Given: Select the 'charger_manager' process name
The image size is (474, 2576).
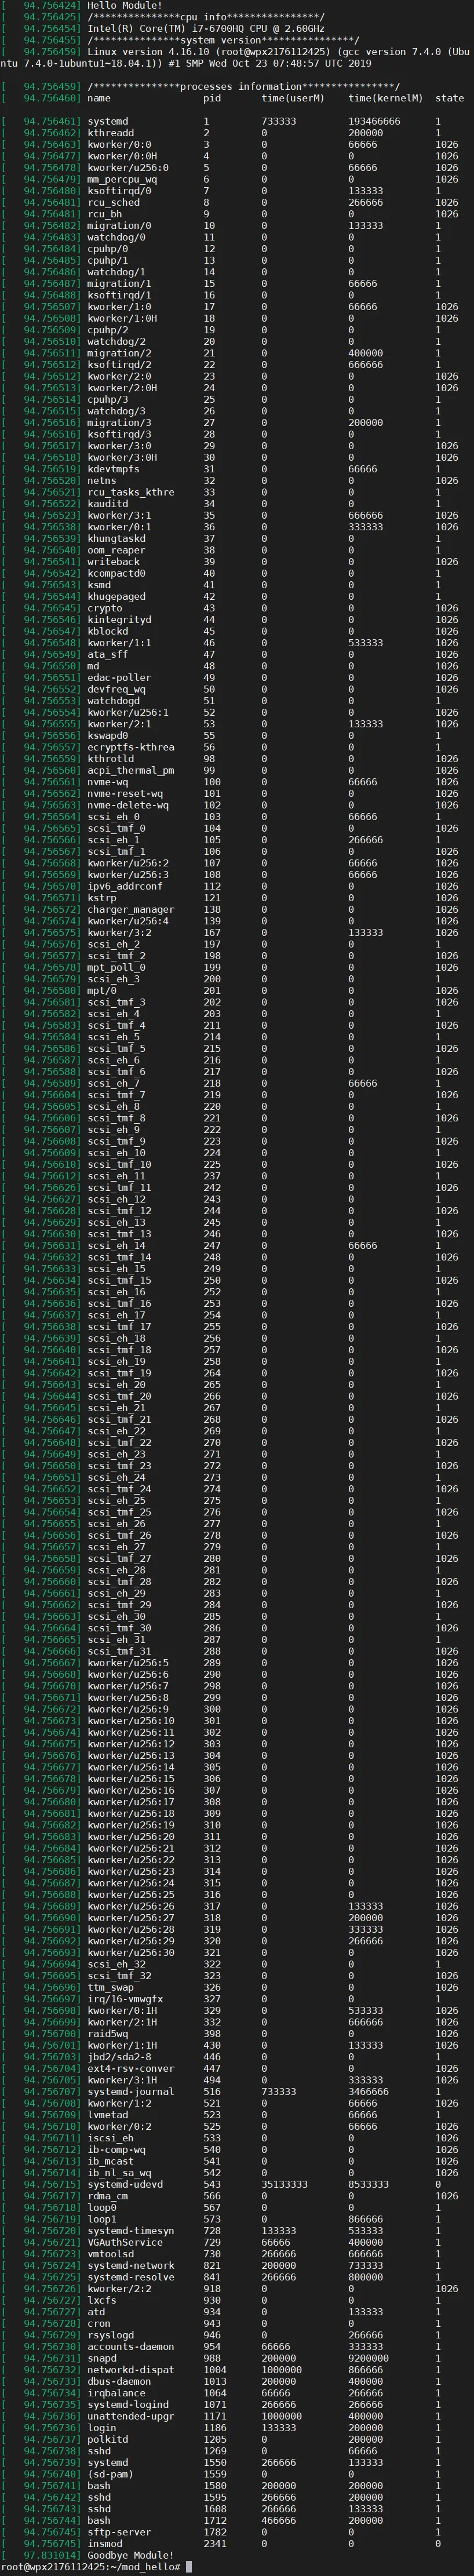Looking at the screenshot, I should (x=130, y=910).
